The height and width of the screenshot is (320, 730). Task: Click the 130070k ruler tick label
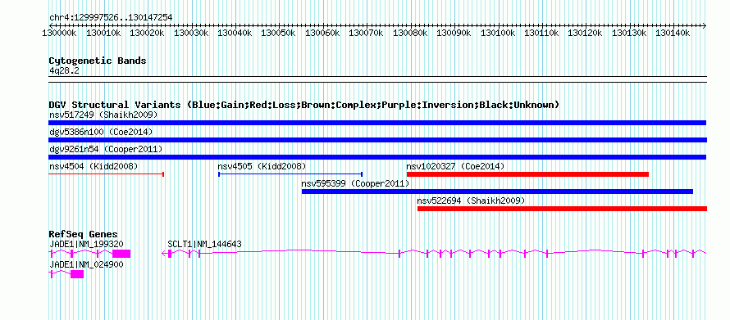(366, 34)
